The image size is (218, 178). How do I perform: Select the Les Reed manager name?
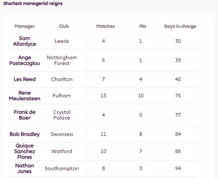[25, 79]
